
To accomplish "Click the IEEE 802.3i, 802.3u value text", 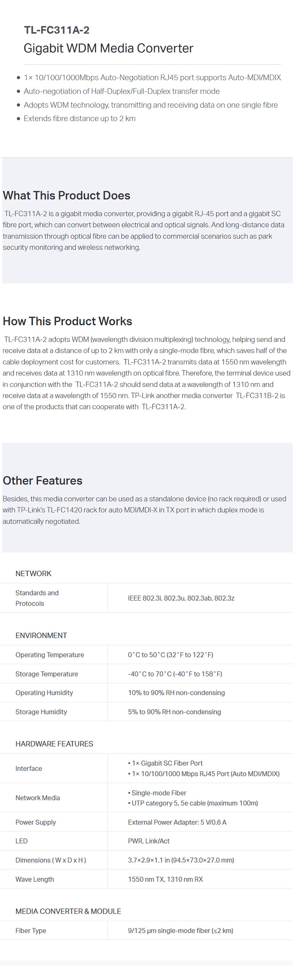I will tap(181, 598).
